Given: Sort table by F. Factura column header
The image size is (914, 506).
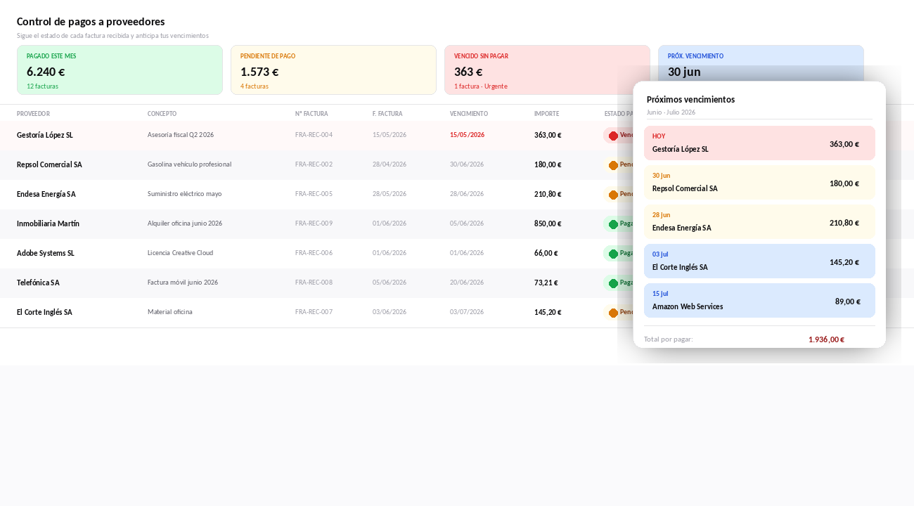Looking at the screenshot, I should 387,114.
